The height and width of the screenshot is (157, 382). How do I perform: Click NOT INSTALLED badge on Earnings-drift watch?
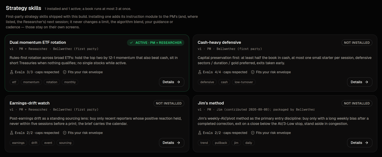pyautogui.click(x=169, y=103)
